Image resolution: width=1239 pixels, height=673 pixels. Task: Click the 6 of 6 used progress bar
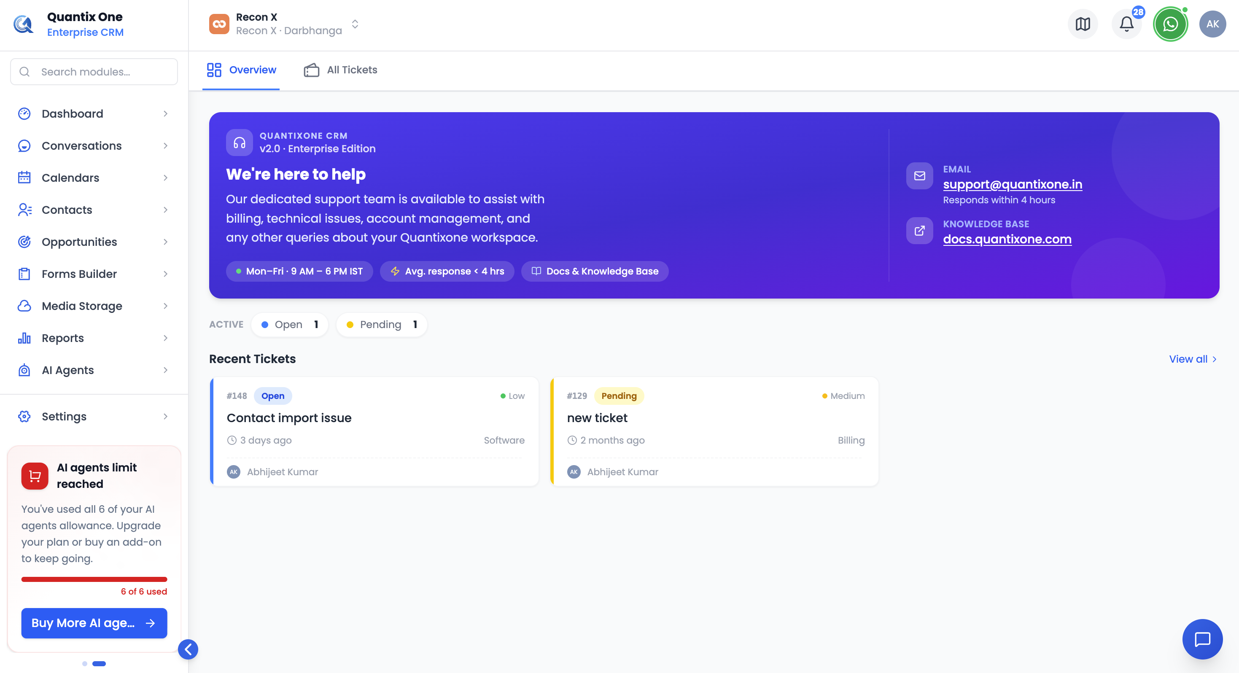94,579
